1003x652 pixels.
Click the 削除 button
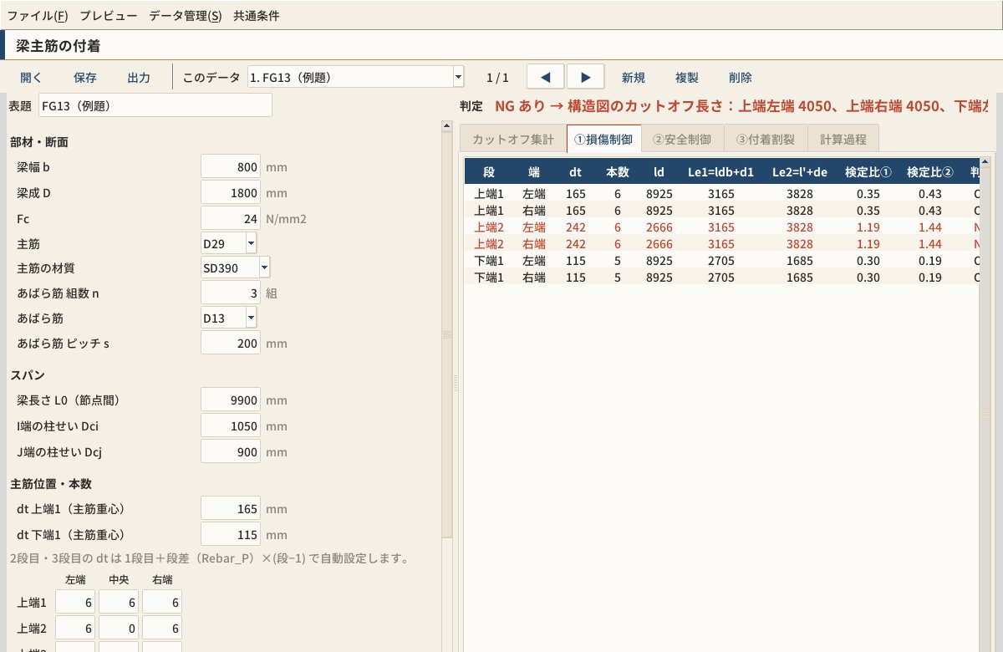coord(741,78)
